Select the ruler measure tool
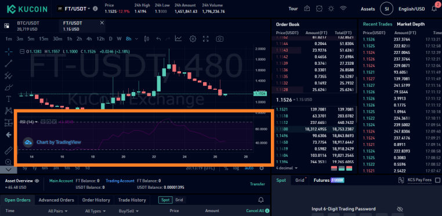Screen dimensions: 442x216 9,151
